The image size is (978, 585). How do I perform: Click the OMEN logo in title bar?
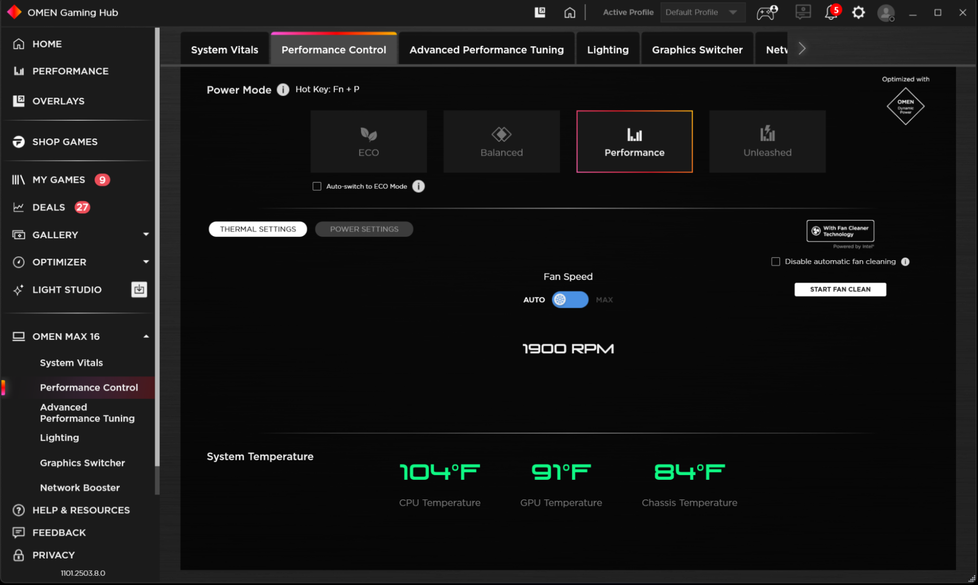click(14, 12)
